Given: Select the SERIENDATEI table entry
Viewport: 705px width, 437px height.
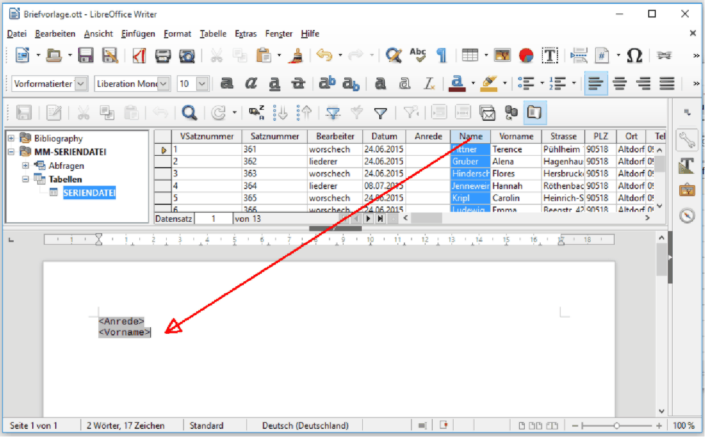Looking at the screenshot, I should (x=89, y=193).
